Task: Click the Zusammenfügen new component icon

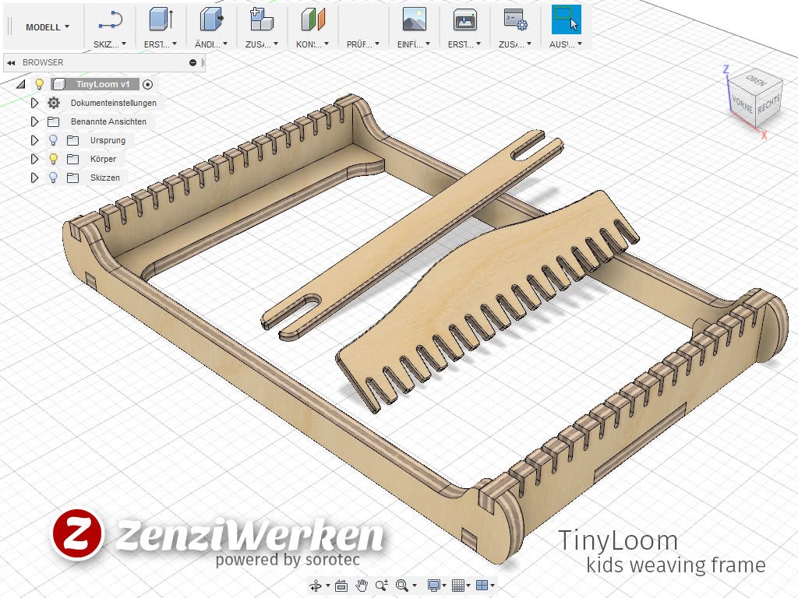Action: [x=262, y=19]
